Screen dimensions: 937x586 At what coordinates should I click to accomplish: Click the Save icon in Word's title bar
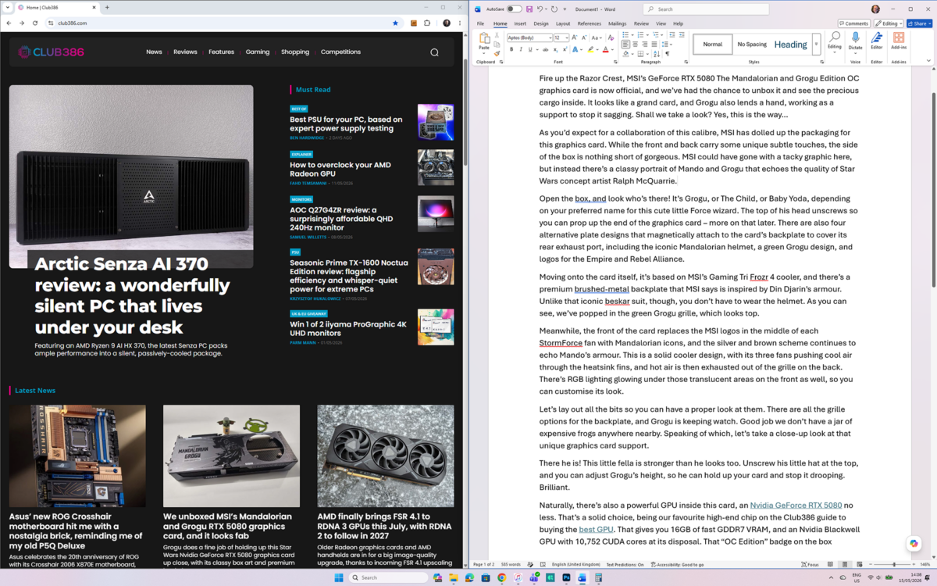pyautogui.click(x=529, y=9)
